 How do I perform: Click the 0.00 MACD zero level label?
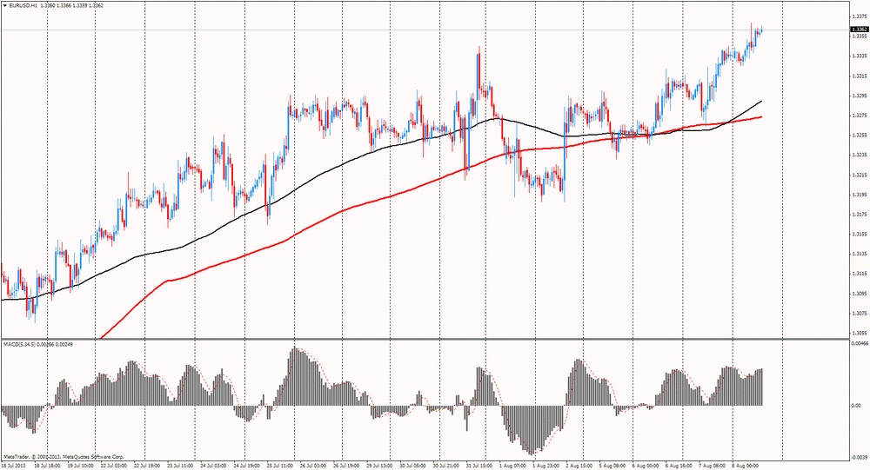click(x=855, y=406)
